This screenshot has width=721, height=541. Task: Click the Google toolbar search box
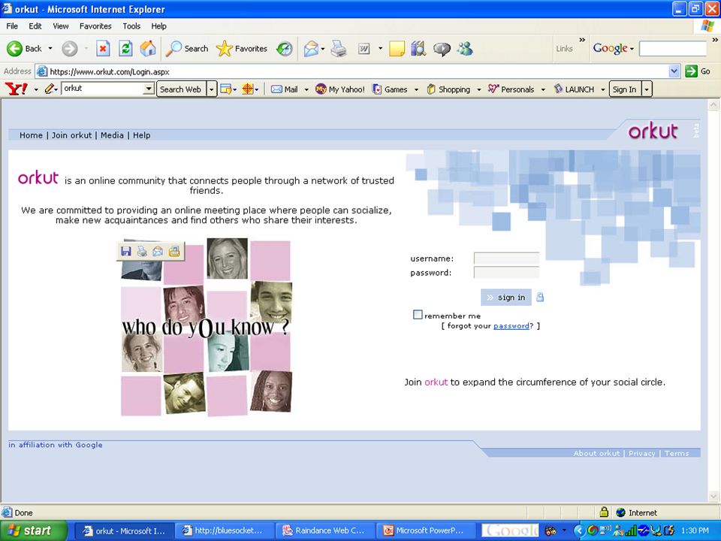tap(672, 48)
